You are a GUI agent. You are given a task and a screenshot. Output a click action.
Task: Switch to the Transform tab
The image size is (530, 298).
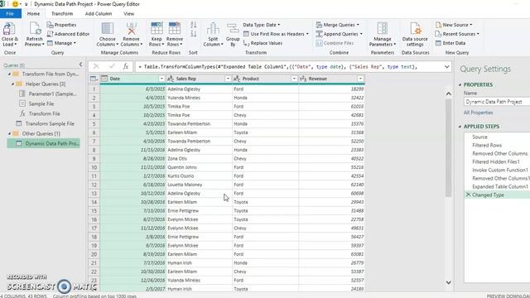[62, 13]
